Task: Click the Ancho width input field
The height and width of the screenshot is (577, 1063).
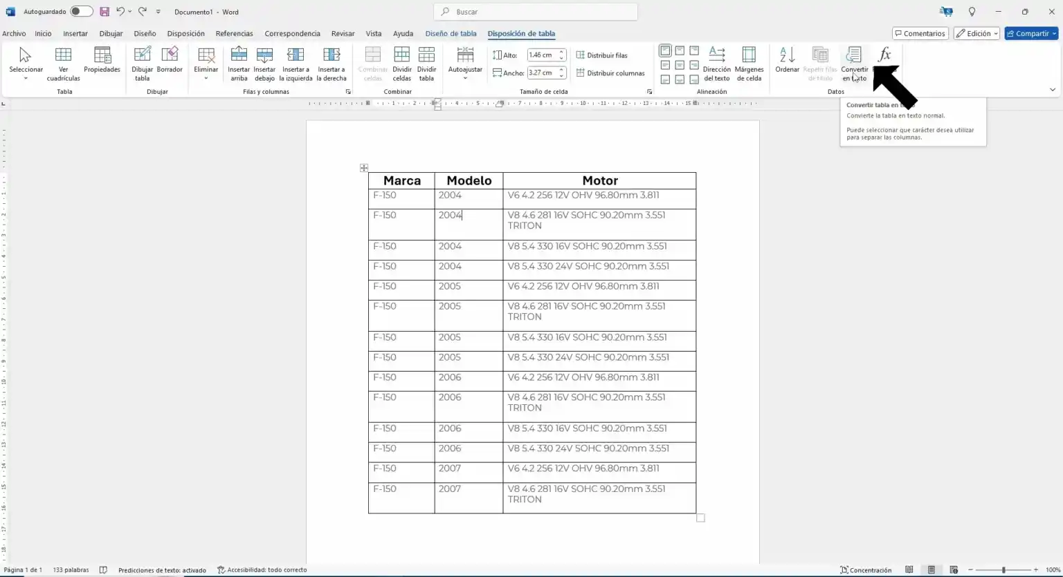Action: pyautogui.click(x=542, y=73)
